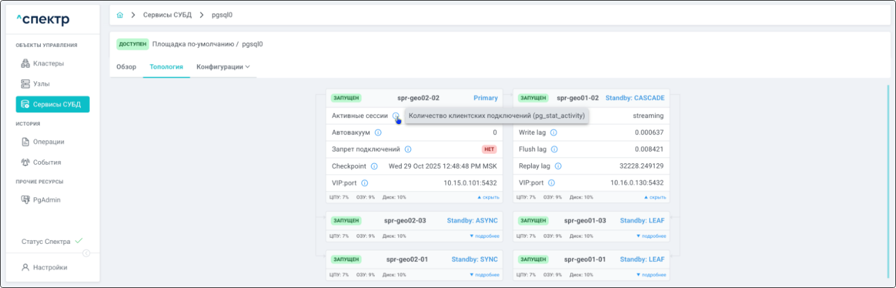
Task: Click the vertical scrollbar on the right
Action: coord(888,181)
